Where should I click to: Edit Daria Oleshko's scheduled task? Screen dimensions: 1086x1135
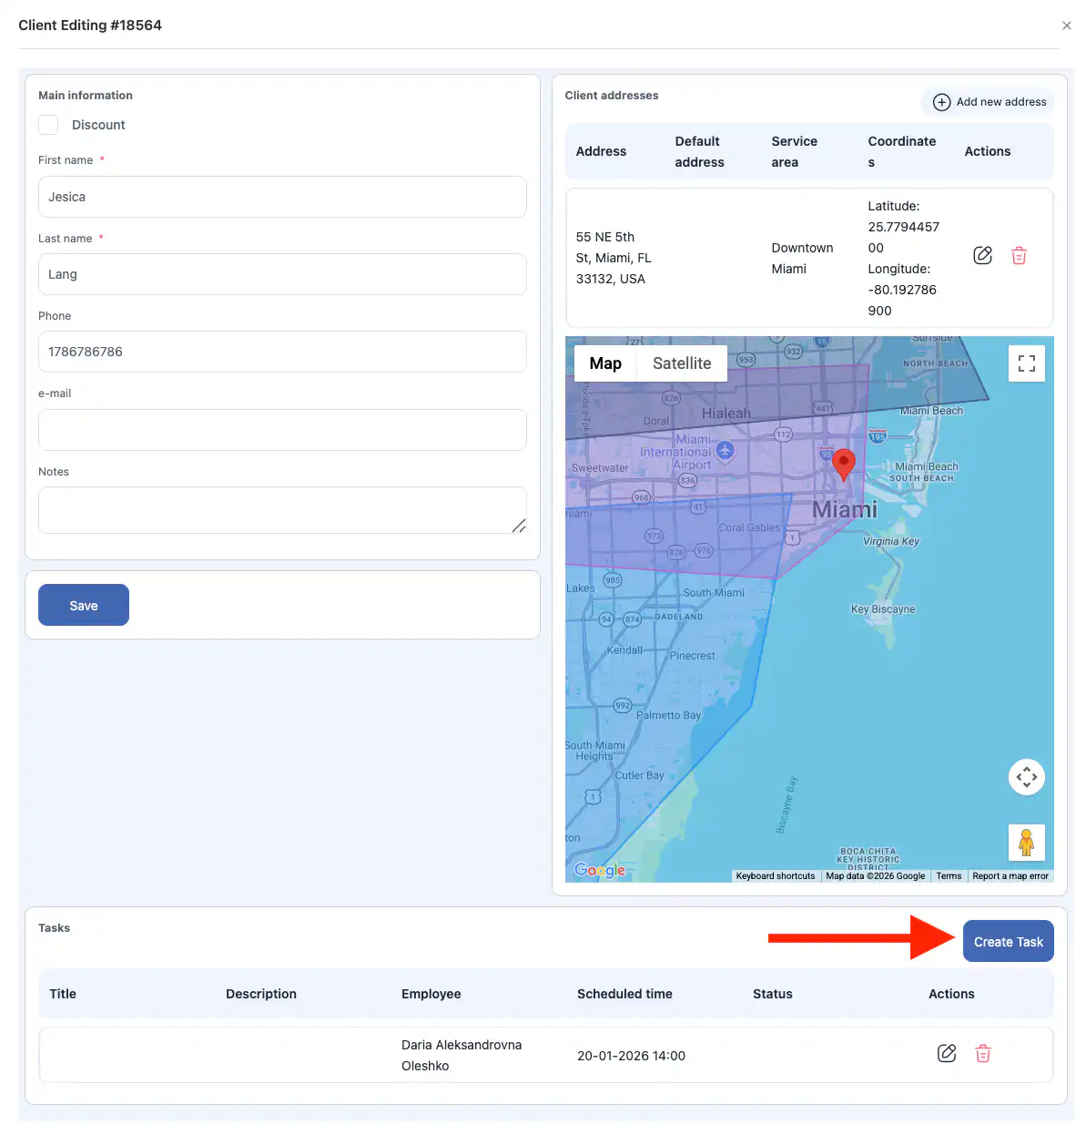point(947,1054)
